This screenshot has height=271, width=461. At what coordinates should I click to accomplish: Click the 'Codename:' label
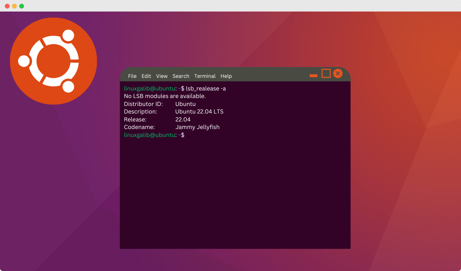coord(139,127)
